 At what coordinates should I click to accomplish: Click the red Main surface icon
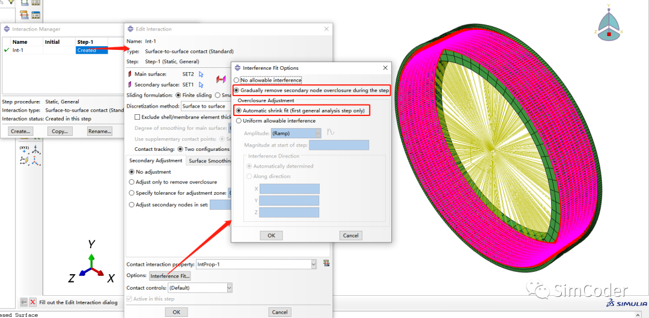pos(130,75)
